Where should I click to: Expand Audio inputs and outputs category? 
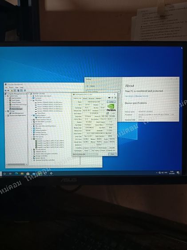[x=31, y=96]
